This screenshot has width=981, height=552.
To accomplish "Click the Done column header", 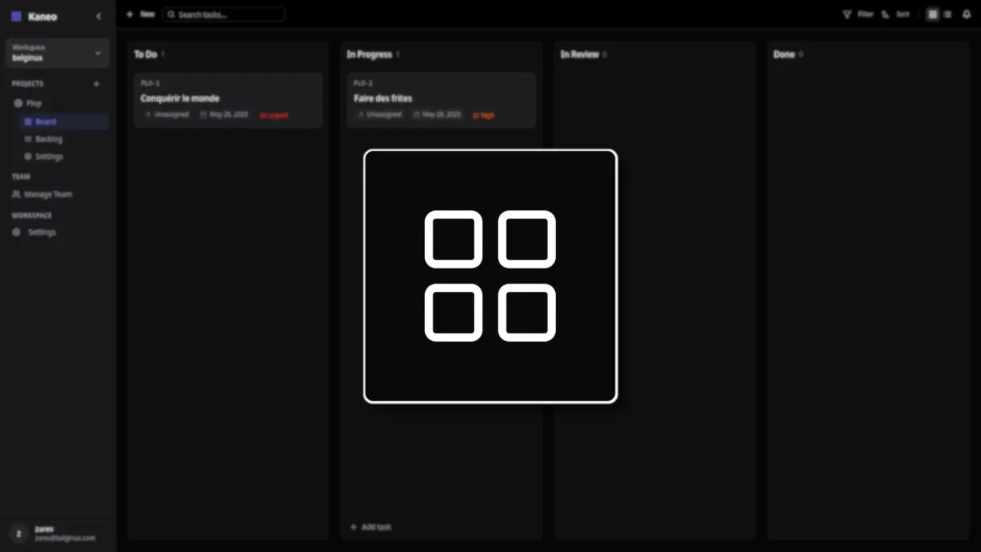I will point(784,55).
